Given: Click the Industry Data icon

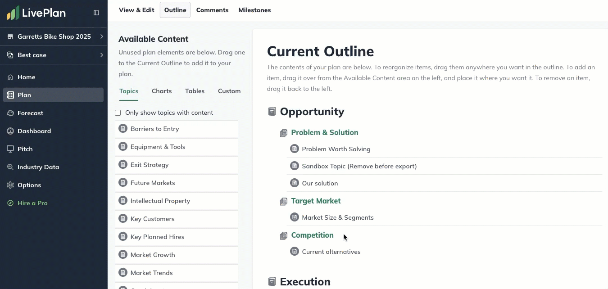Looking at the screenshot, I should (10, 167).
